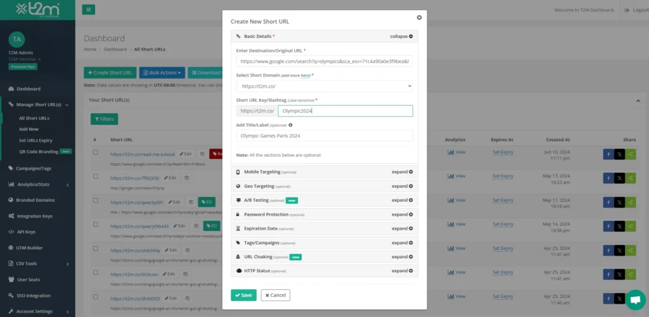Open the Bulk Actions dropdown

pyautogui.click(x=162, y=73)
